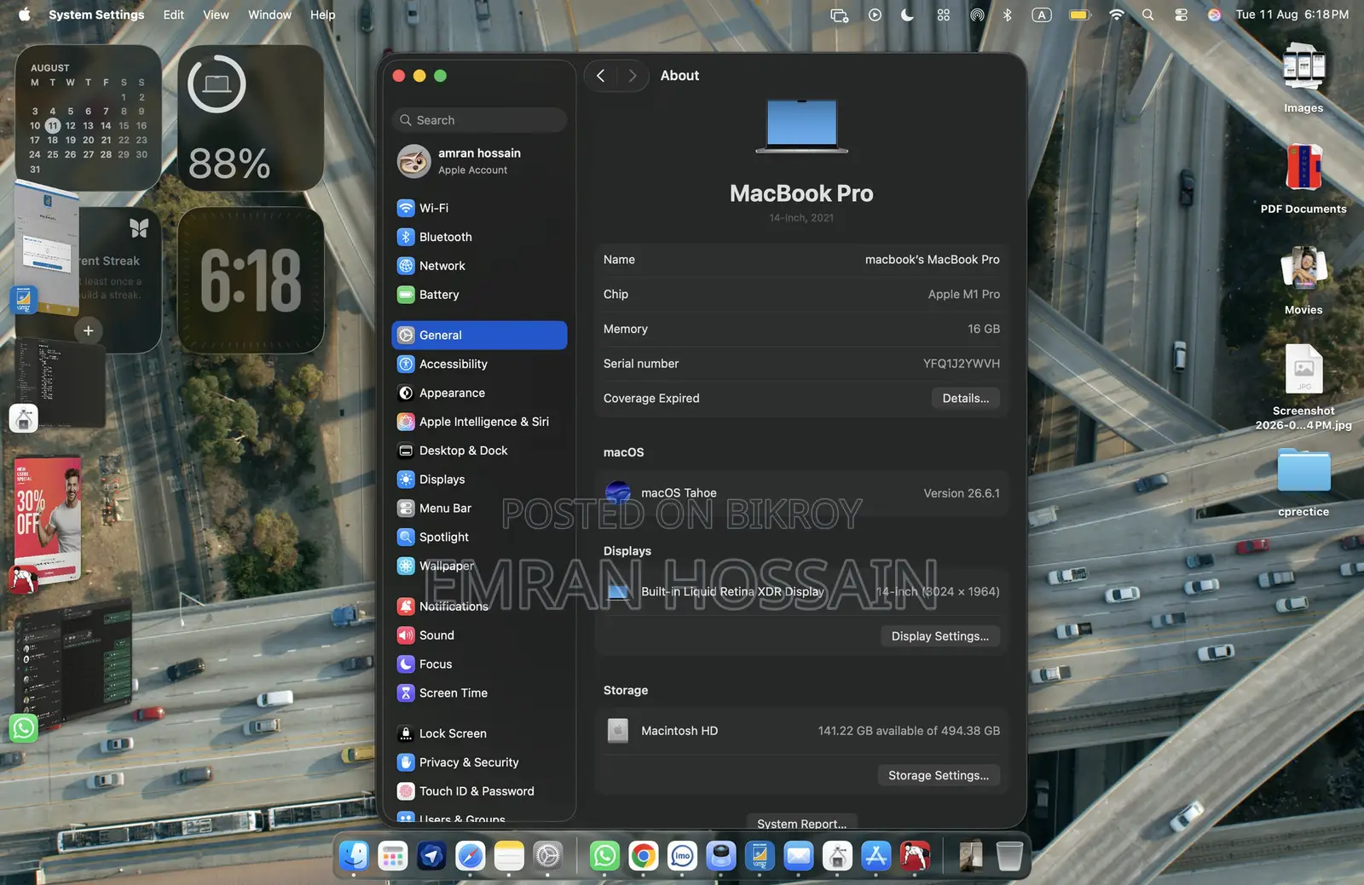Screen dimensions: 1364x885
Task: Open the amran hossain Apple Account
Action: coord(479,161)
